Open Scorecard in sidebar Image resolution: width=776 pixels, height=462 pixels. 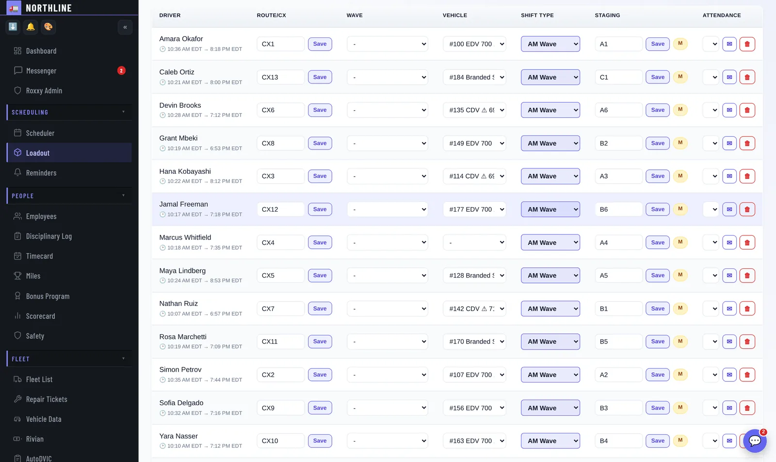69,316
